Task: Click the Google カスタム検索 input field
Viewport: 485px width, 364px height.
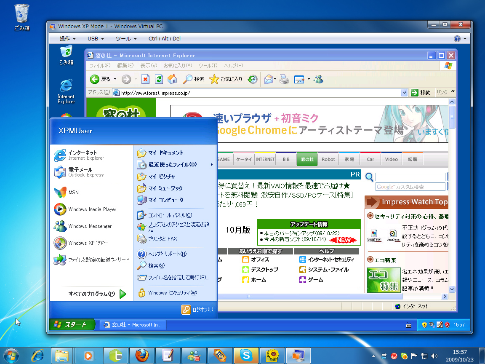Action: coord(410,186)
